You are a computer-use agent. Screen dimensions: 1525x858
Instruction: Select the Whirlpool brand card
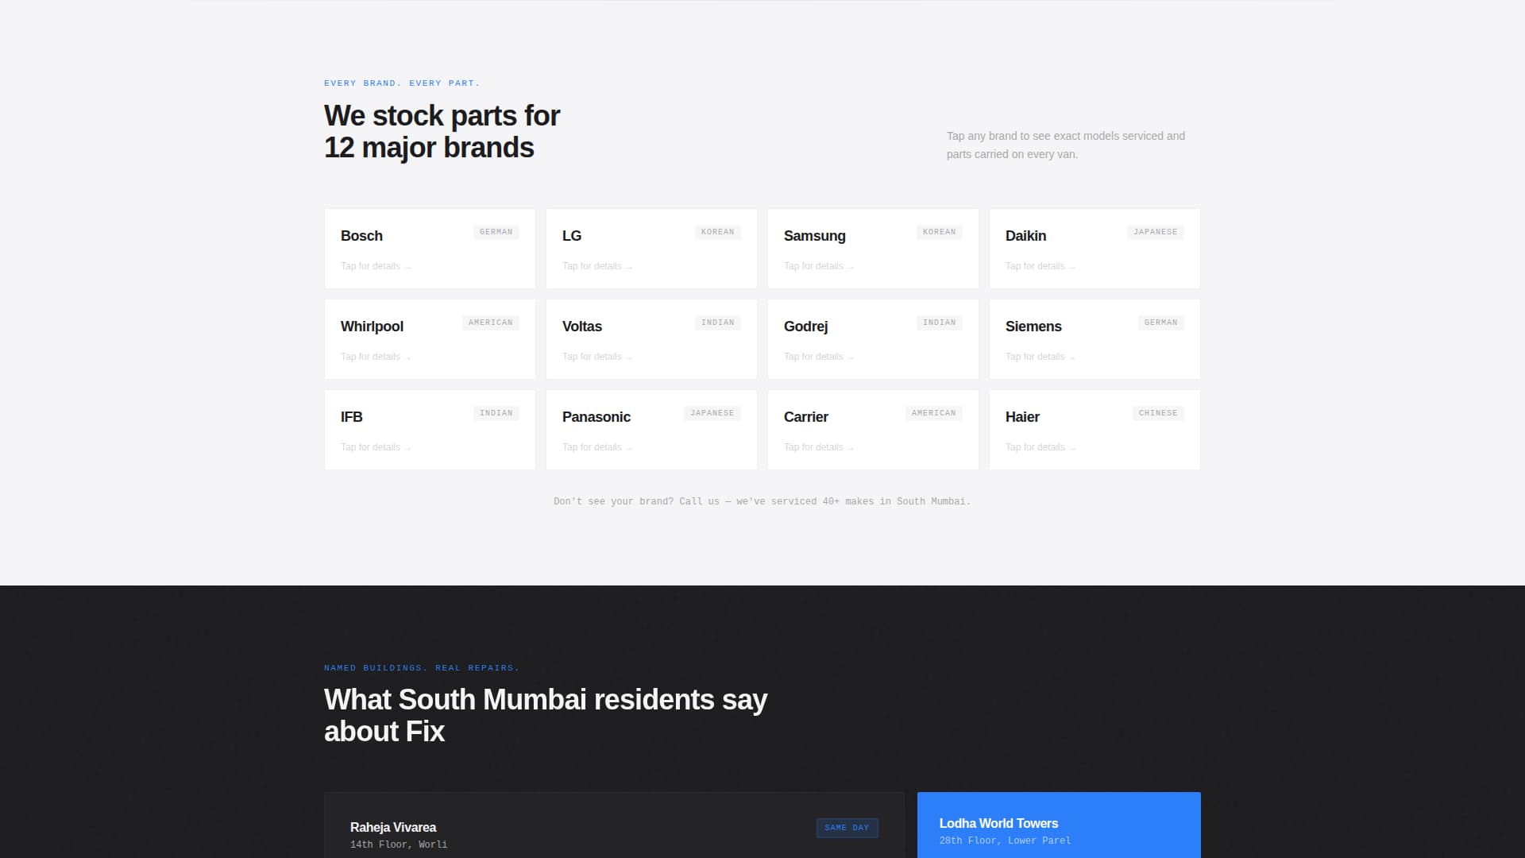(x=430, y=339)
